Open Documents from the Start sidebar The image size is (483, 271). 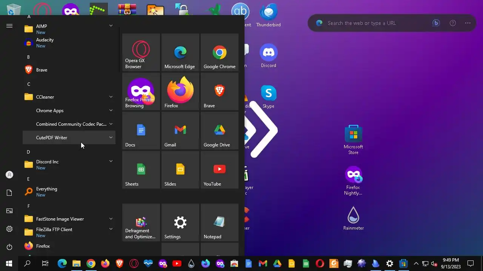(9, 193)
